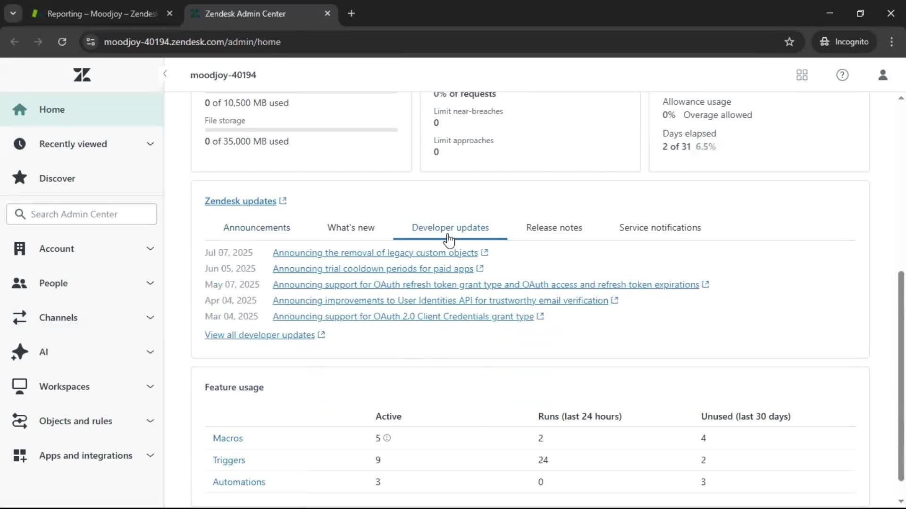The image size is (906, 509).
Task: Click View all developer updates
Action: (260, 335)
